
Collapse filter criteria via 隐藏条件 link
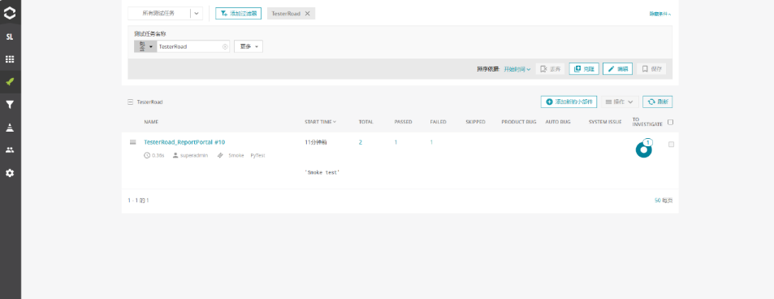click(x=660, y=14)
